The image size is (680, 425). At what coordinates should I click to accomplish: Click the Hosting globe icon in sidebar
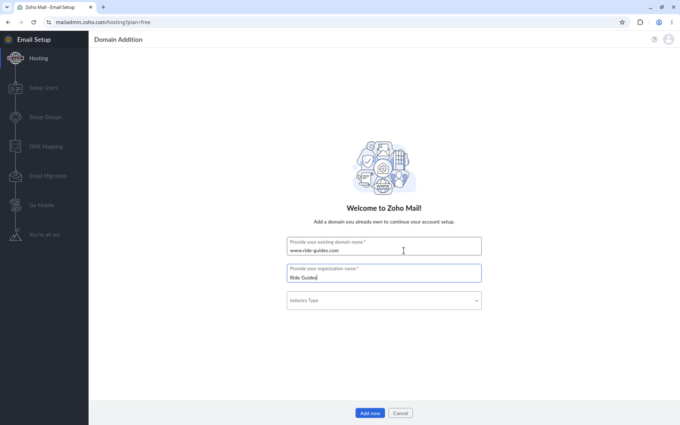pos(15,58)
